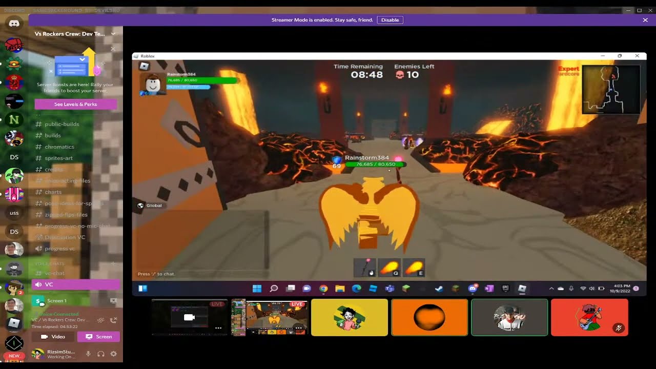Viewport: 656px width, 369px height.
Task: Select the green-bordered gray participant tile
Action: (509, 318)
